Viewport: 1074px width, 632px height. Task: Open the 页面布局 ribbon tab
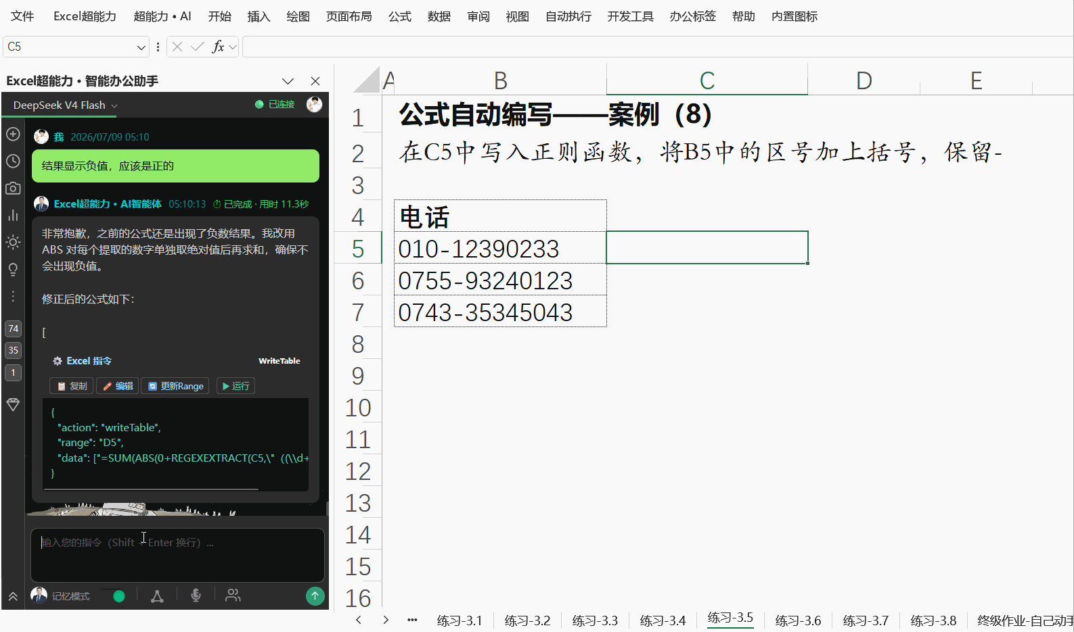[349, 16]
